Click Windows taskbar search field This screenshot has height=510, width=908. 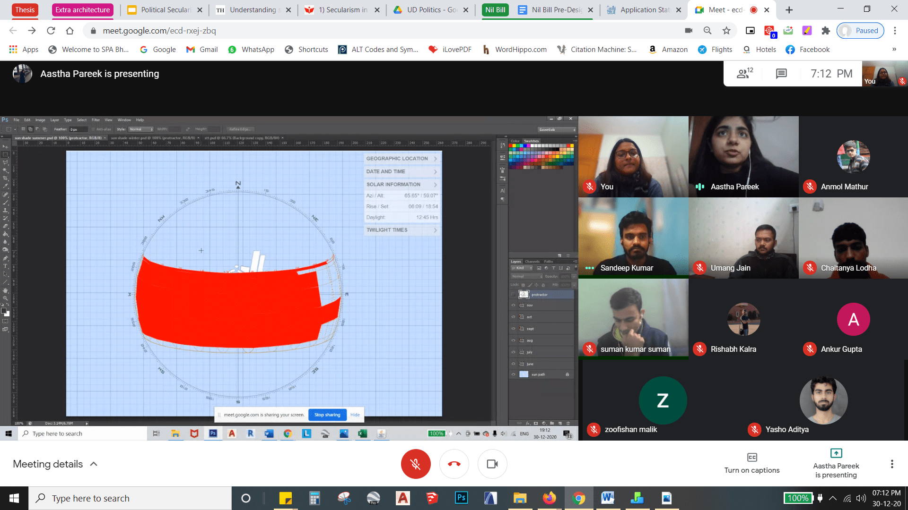click(x=130, y=498)
